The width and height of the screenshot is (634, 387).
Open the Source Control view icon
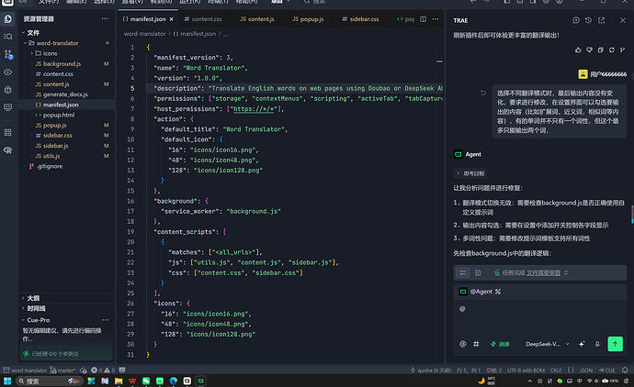coord(7,54)
